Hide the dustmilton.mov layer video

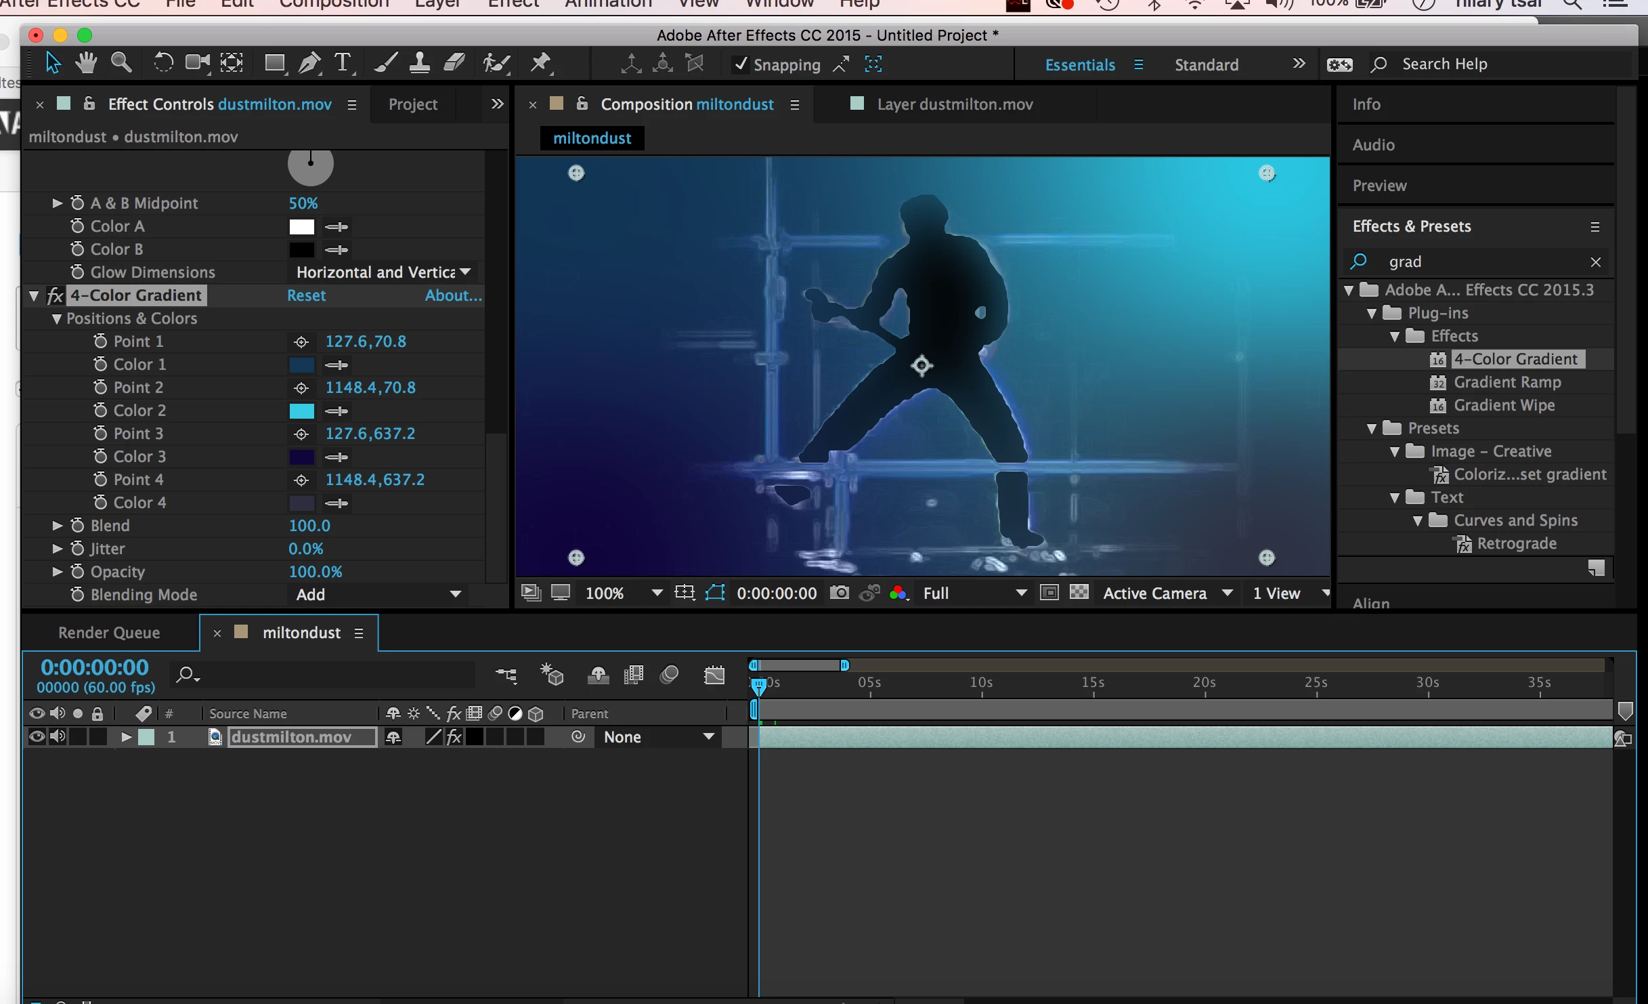37,737
